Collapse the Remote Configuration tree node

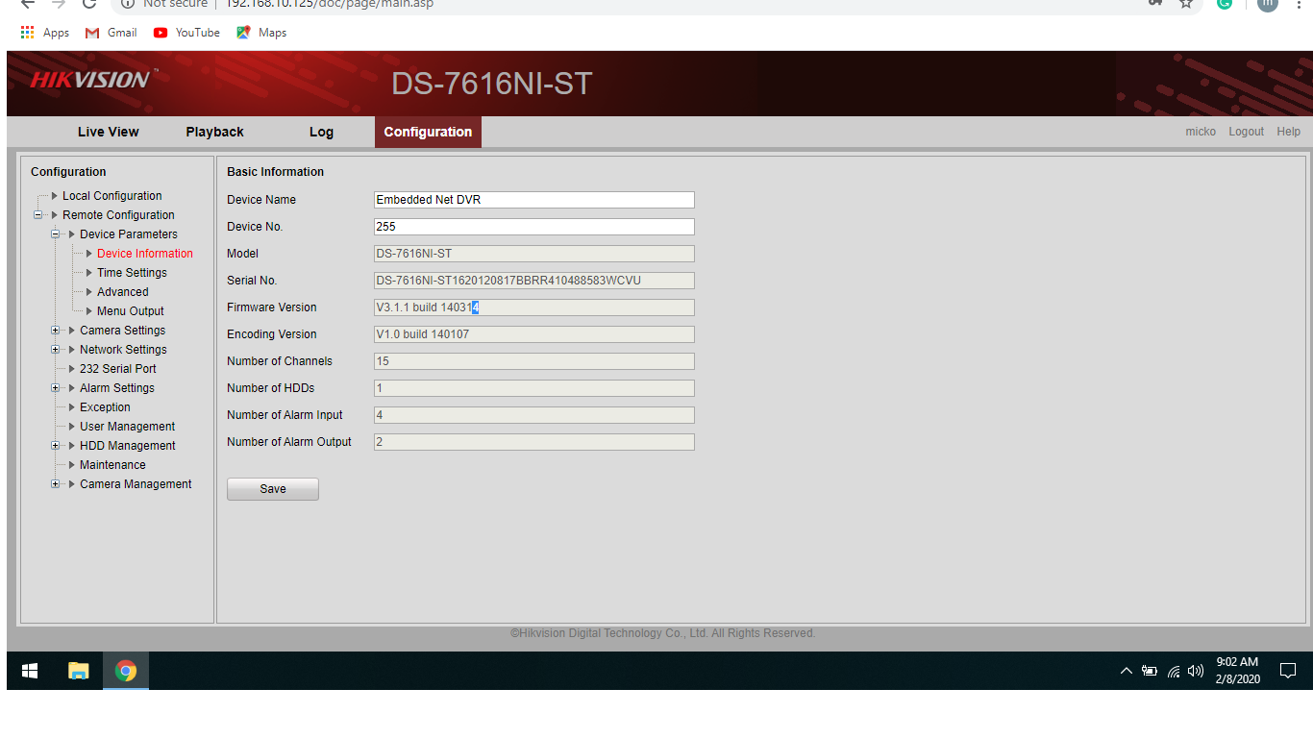tap(38, 215)
